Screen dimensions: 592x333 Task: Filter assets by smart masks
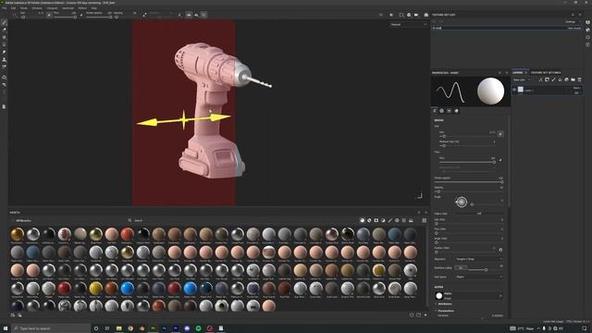click(376, 220)
